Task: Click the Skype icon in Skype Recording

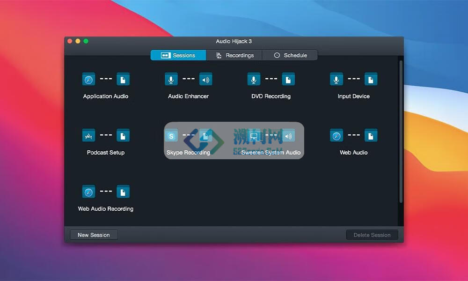Action: tap(171, 135)
